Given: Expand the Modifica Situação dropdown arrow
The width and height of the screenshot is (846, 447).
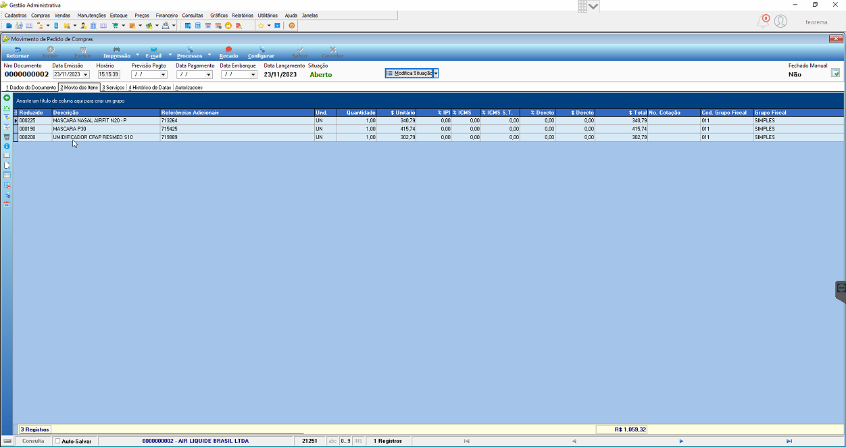Looking at the screenshot, I should (x=436, y=73).
